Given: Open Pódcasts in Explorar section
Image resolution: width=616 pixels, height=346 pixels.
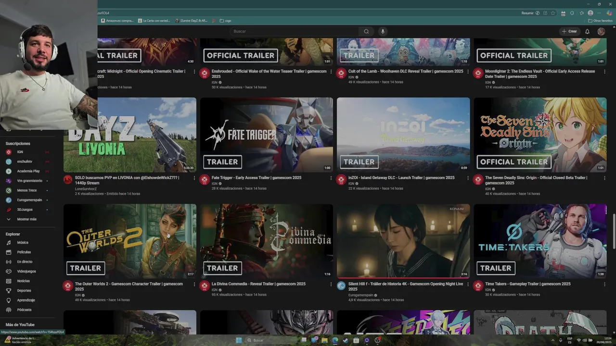Looking at the screenshot, I should pos(27,310).
